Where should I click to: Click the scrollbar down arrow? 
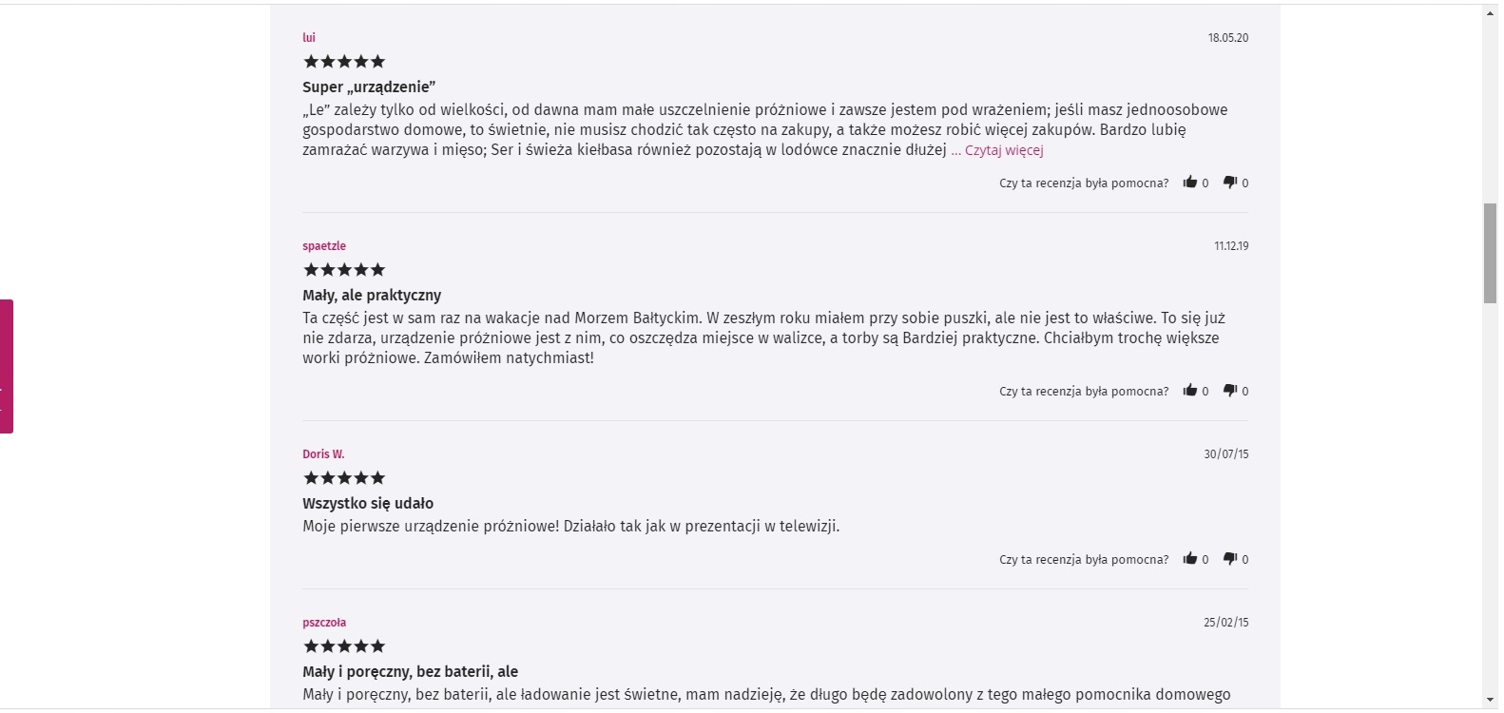[x=1490, y=700]
